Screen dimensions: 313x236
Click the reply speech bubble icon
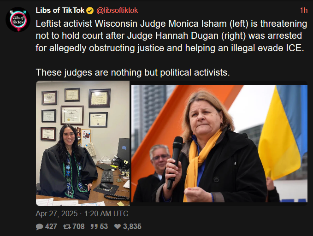tap(40, 226)
